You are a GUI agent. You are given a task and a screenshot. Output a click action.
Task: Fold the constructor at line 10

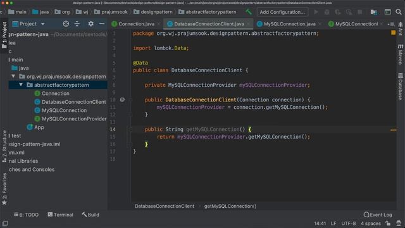point(130,99)
